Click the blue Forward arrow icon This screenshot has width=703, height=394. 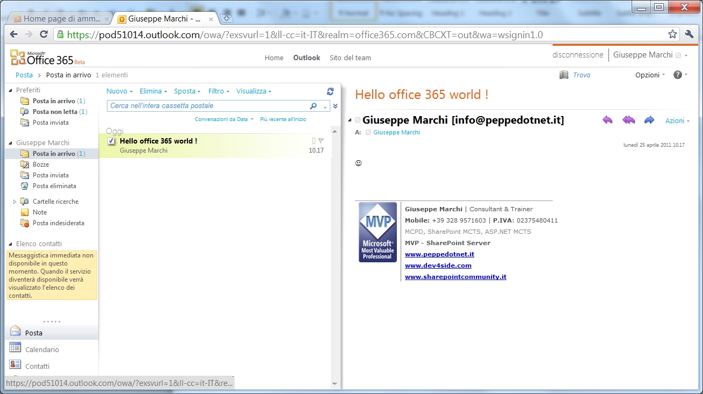(x=649, y=120)
